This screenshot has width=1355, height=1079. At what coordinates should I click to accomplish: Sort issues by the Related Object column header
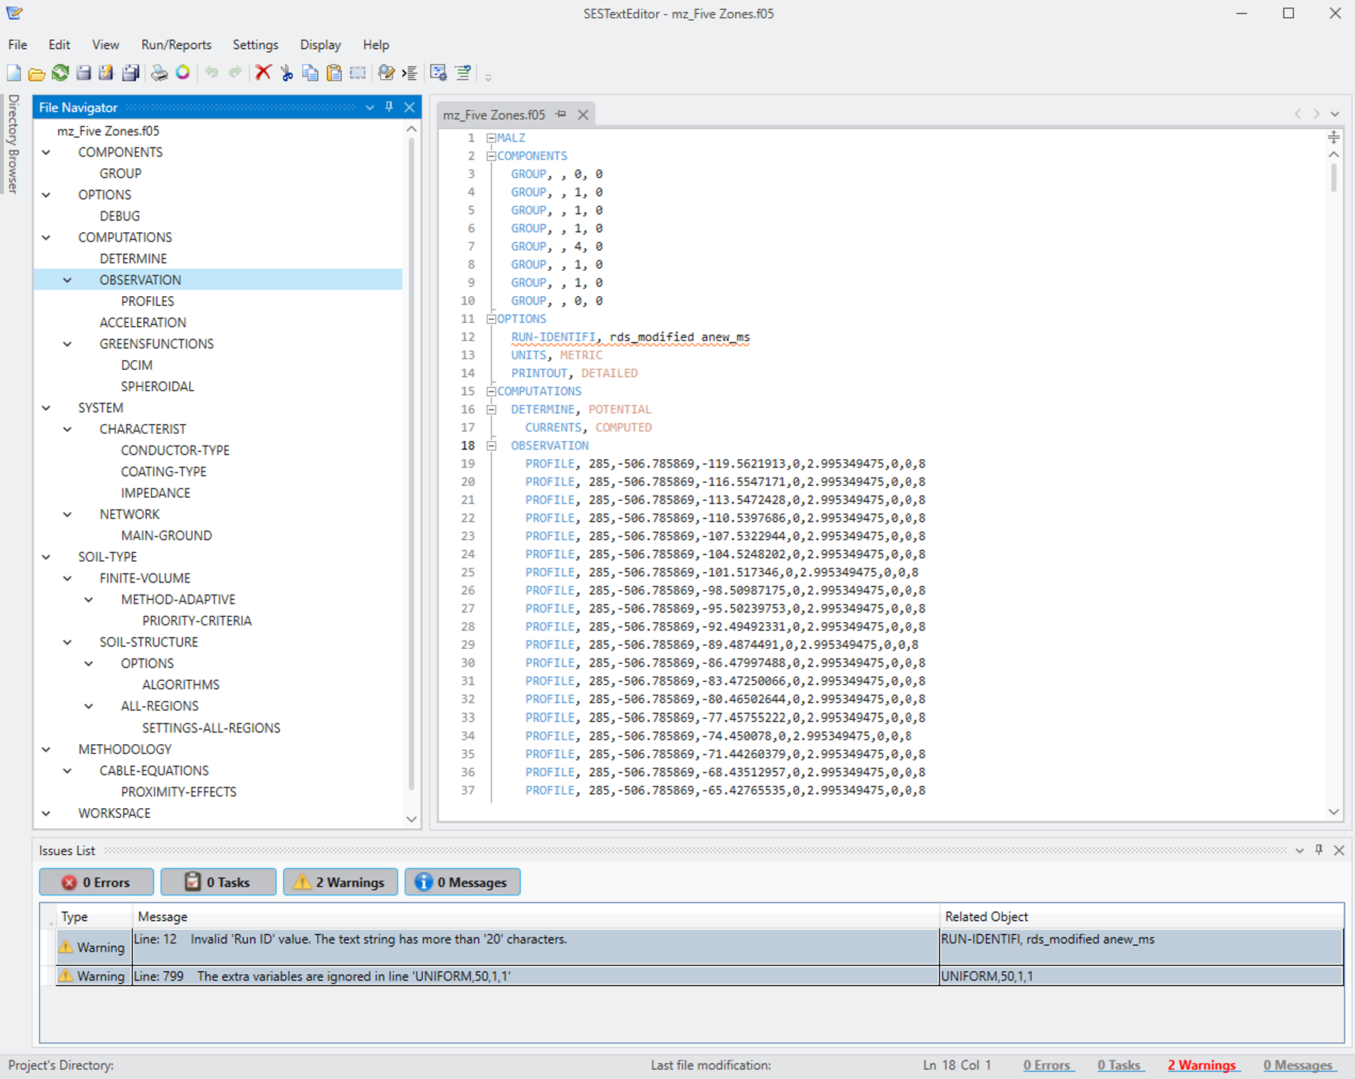[x=1141, y=917]
